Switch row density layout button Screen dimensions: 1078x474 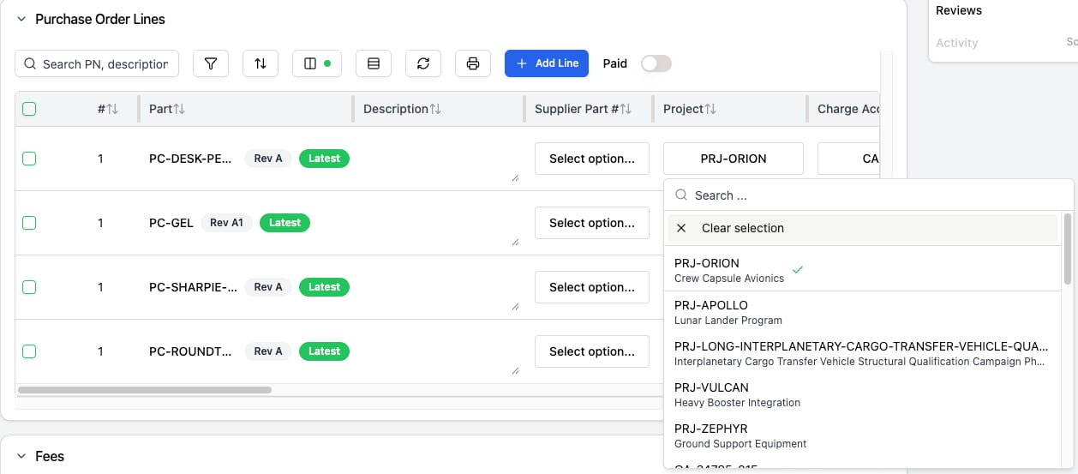[374, 63]
